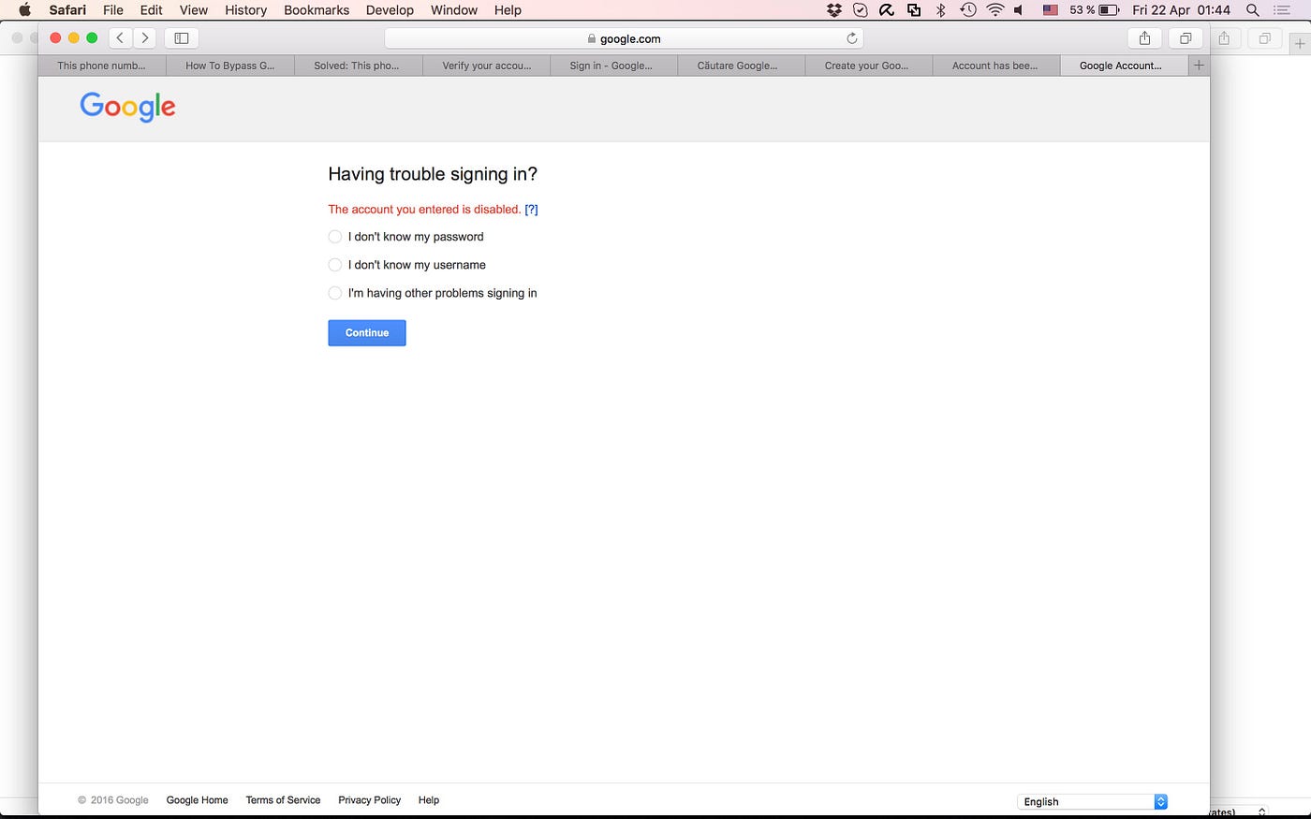Click the Google logo
The width and height of the screenshot is (1311, 819).
[127, 107]
